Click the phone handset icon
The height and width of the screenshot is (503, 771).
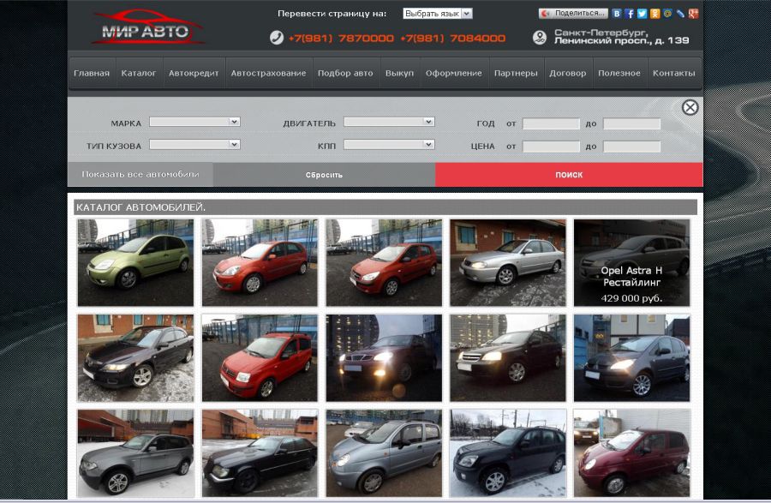[277, 38]
